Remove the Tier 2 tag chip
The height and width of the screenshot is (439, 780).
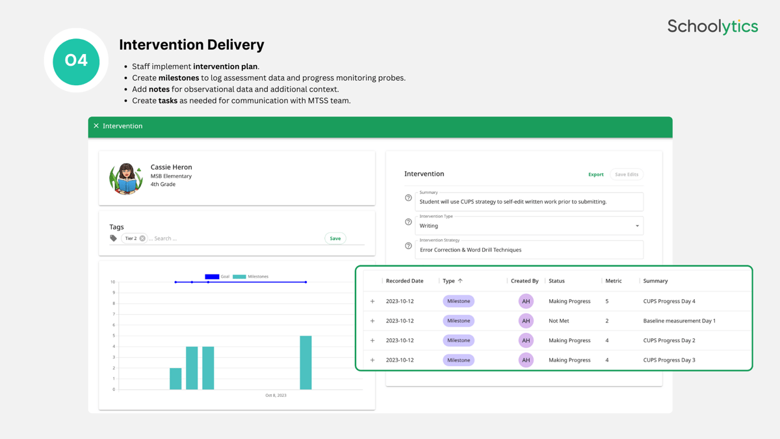142,239
